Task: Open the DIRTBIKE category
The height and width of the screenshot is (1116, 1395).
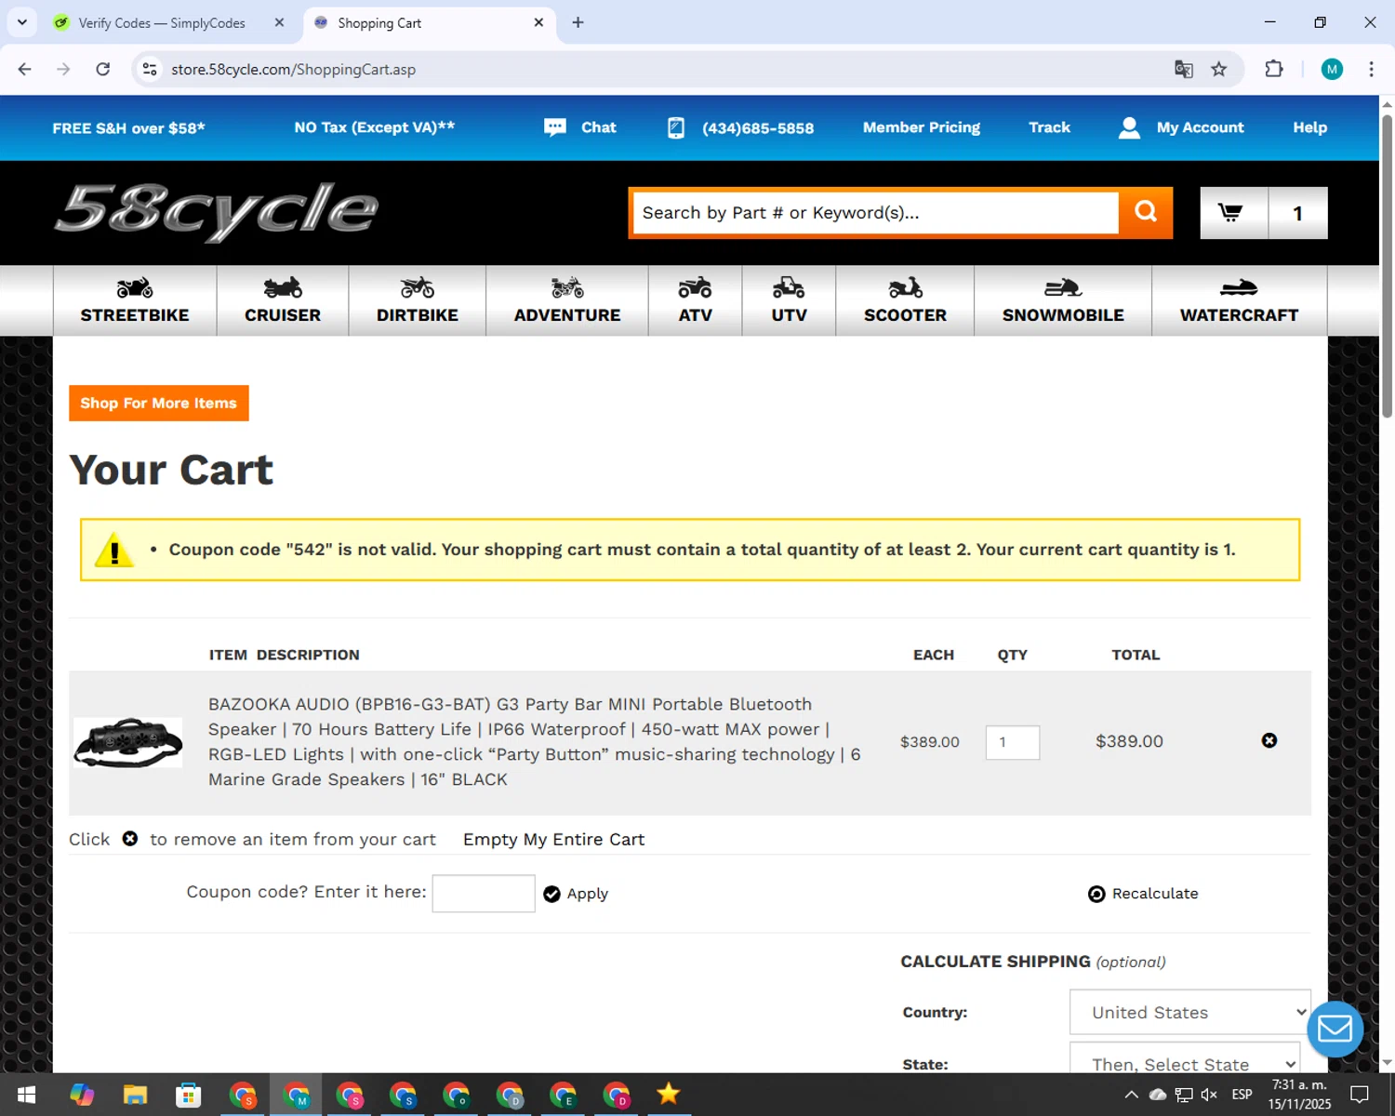Action: click(x=418, y=300)
